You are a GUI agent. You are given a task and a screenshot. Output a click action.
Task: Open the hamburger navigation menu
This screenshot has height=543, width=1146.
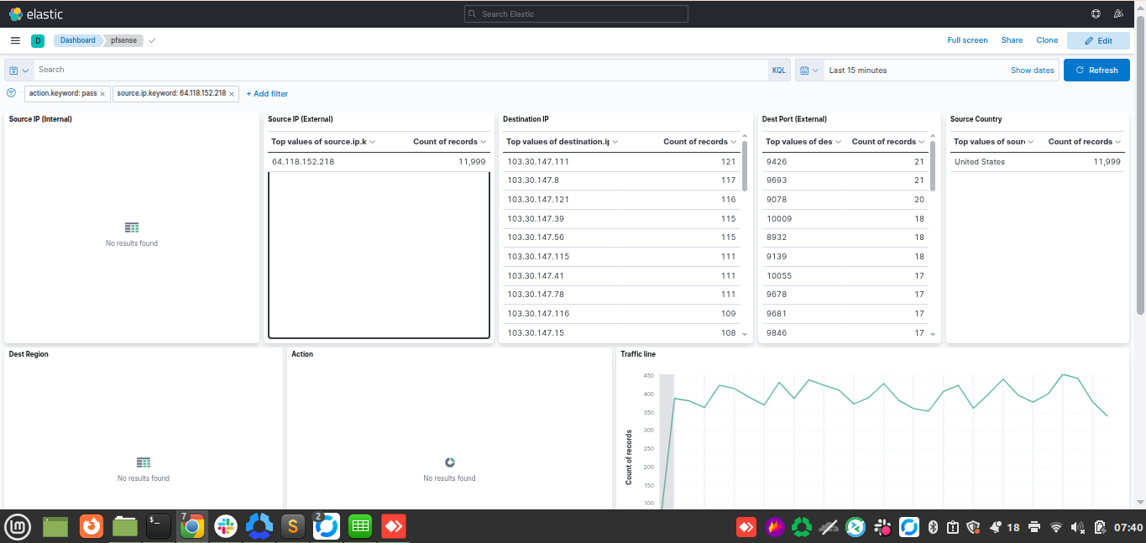[x=15, y=40]
